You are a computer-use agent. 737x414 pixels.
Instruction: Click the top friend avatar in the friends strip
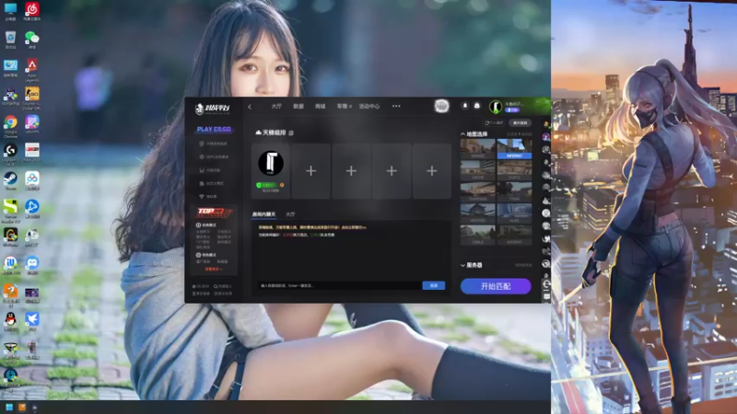pos(546,125)
